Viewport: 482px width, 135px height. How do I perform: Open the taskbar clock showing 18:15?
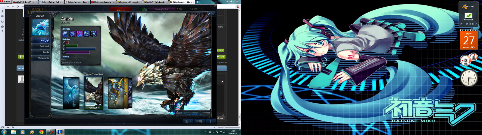[233, 132]
